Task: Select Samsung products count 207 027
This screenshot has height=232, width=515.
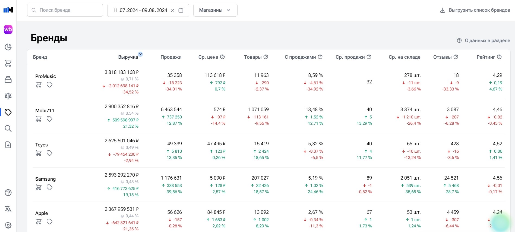Action: (260, 178)
